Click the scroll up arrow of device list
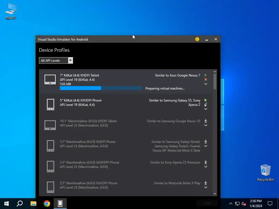279x209 pixels. tap(215, 72)
